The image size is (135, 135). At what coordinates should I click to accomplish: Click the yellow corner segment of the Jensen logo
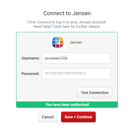tap(61, 39)
